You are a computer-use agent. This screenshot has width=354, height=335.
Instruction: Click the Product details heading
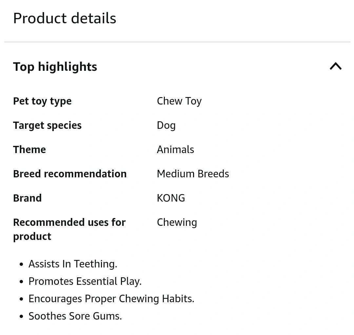click(x=65, y=18)
